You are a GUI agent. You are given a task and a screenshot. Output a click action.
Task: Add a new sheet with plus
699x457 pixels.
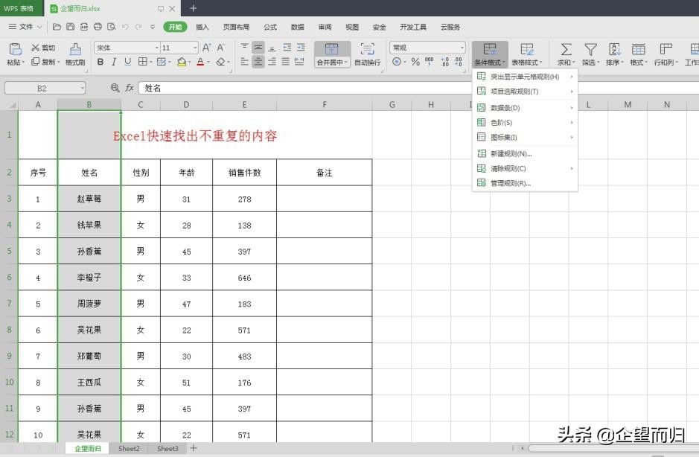click(194, 448)
